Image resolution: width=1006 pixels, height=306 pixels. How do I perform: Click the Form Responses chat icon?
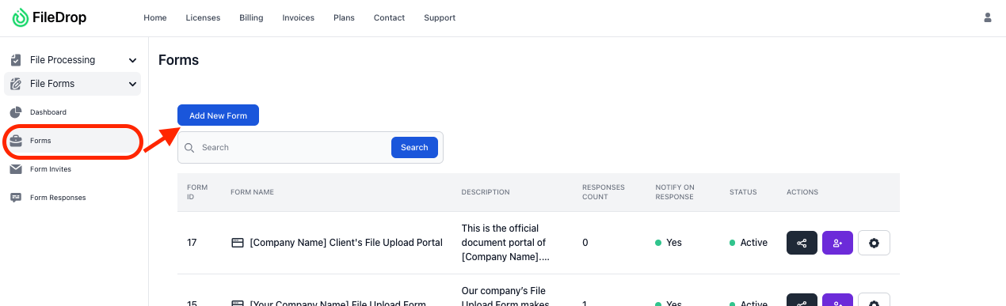coord(16,198)
